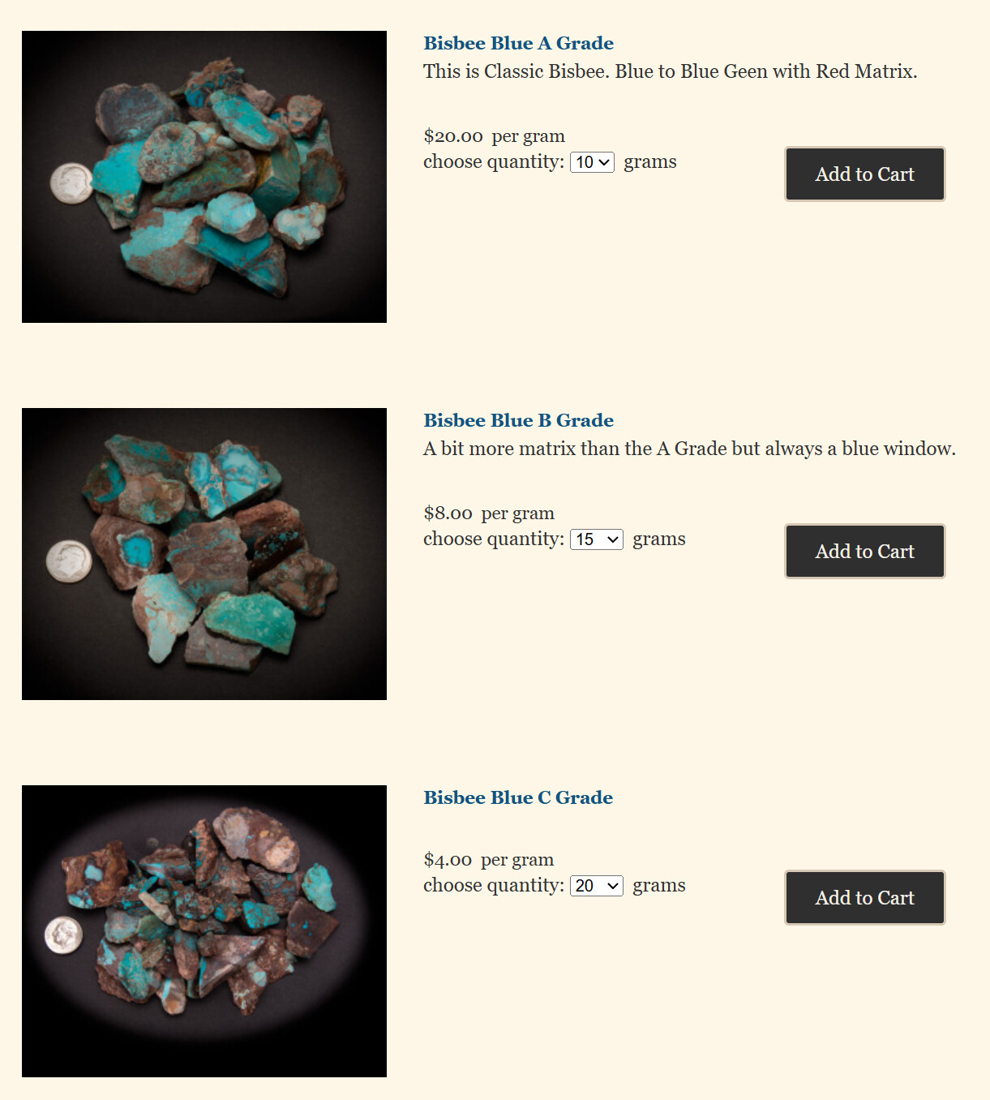Click the dime coin in the B Grade photo

69,561
